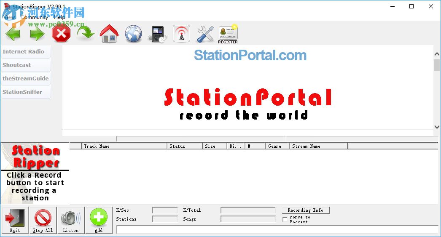Open theStreamGuide tab
This screenshot has width=441, height=237.
[x=26, y=79]
